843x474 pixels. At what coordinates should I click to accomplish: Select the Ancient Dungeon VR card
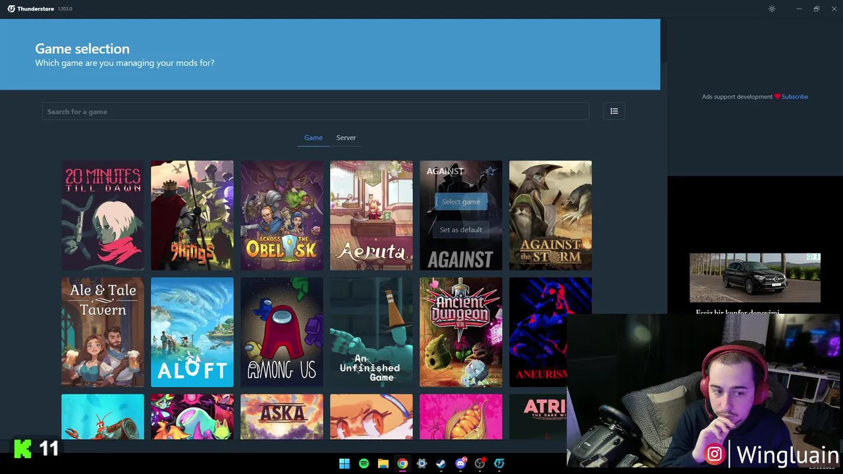click(461, 332)
